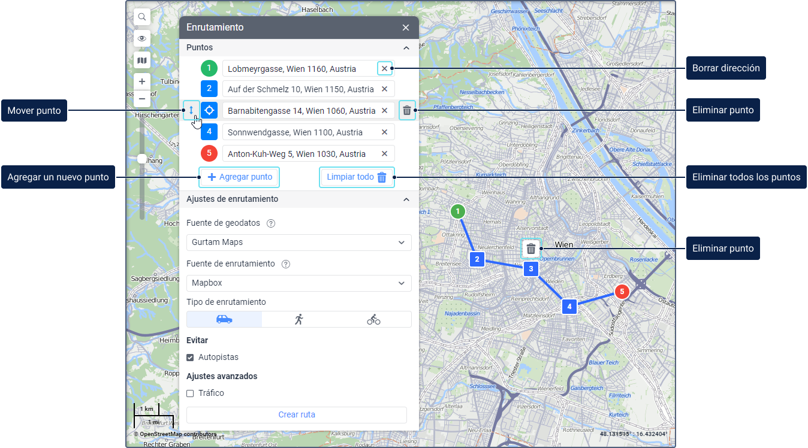The width and height of the screenshot is (808, 448).
Task: Click the map search magnifier icon
Action: [142, 17]
